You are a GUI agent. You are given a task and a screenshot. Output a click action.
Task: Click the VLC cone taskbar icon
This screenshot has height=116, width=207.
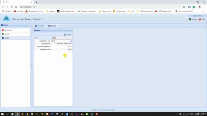click(x=82, y=114)
